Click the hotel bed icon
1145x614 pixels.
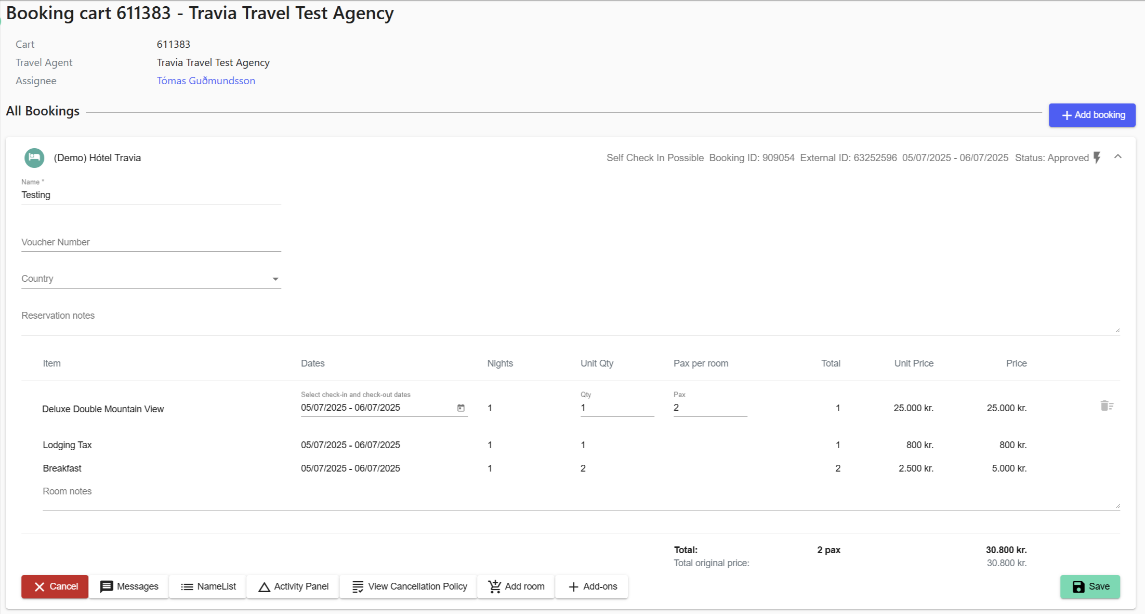tap(34, 158)
